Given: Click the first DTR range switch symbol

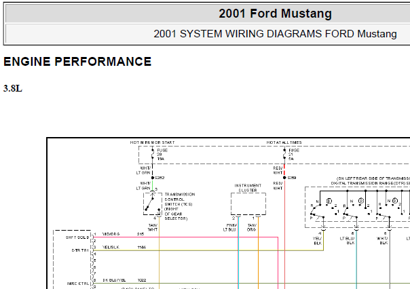Looking at the screenshot, I should pyautogui.click(x=324, y=209).
